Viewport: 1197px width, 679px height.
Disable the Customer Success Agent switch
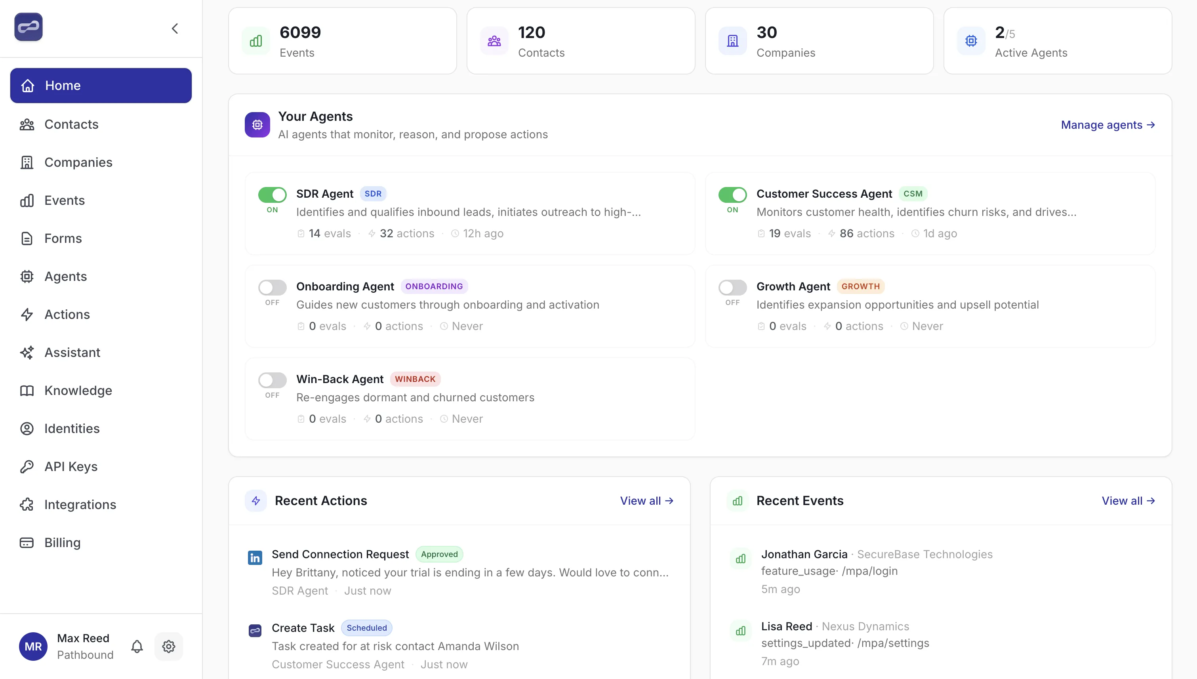(732, 195)
